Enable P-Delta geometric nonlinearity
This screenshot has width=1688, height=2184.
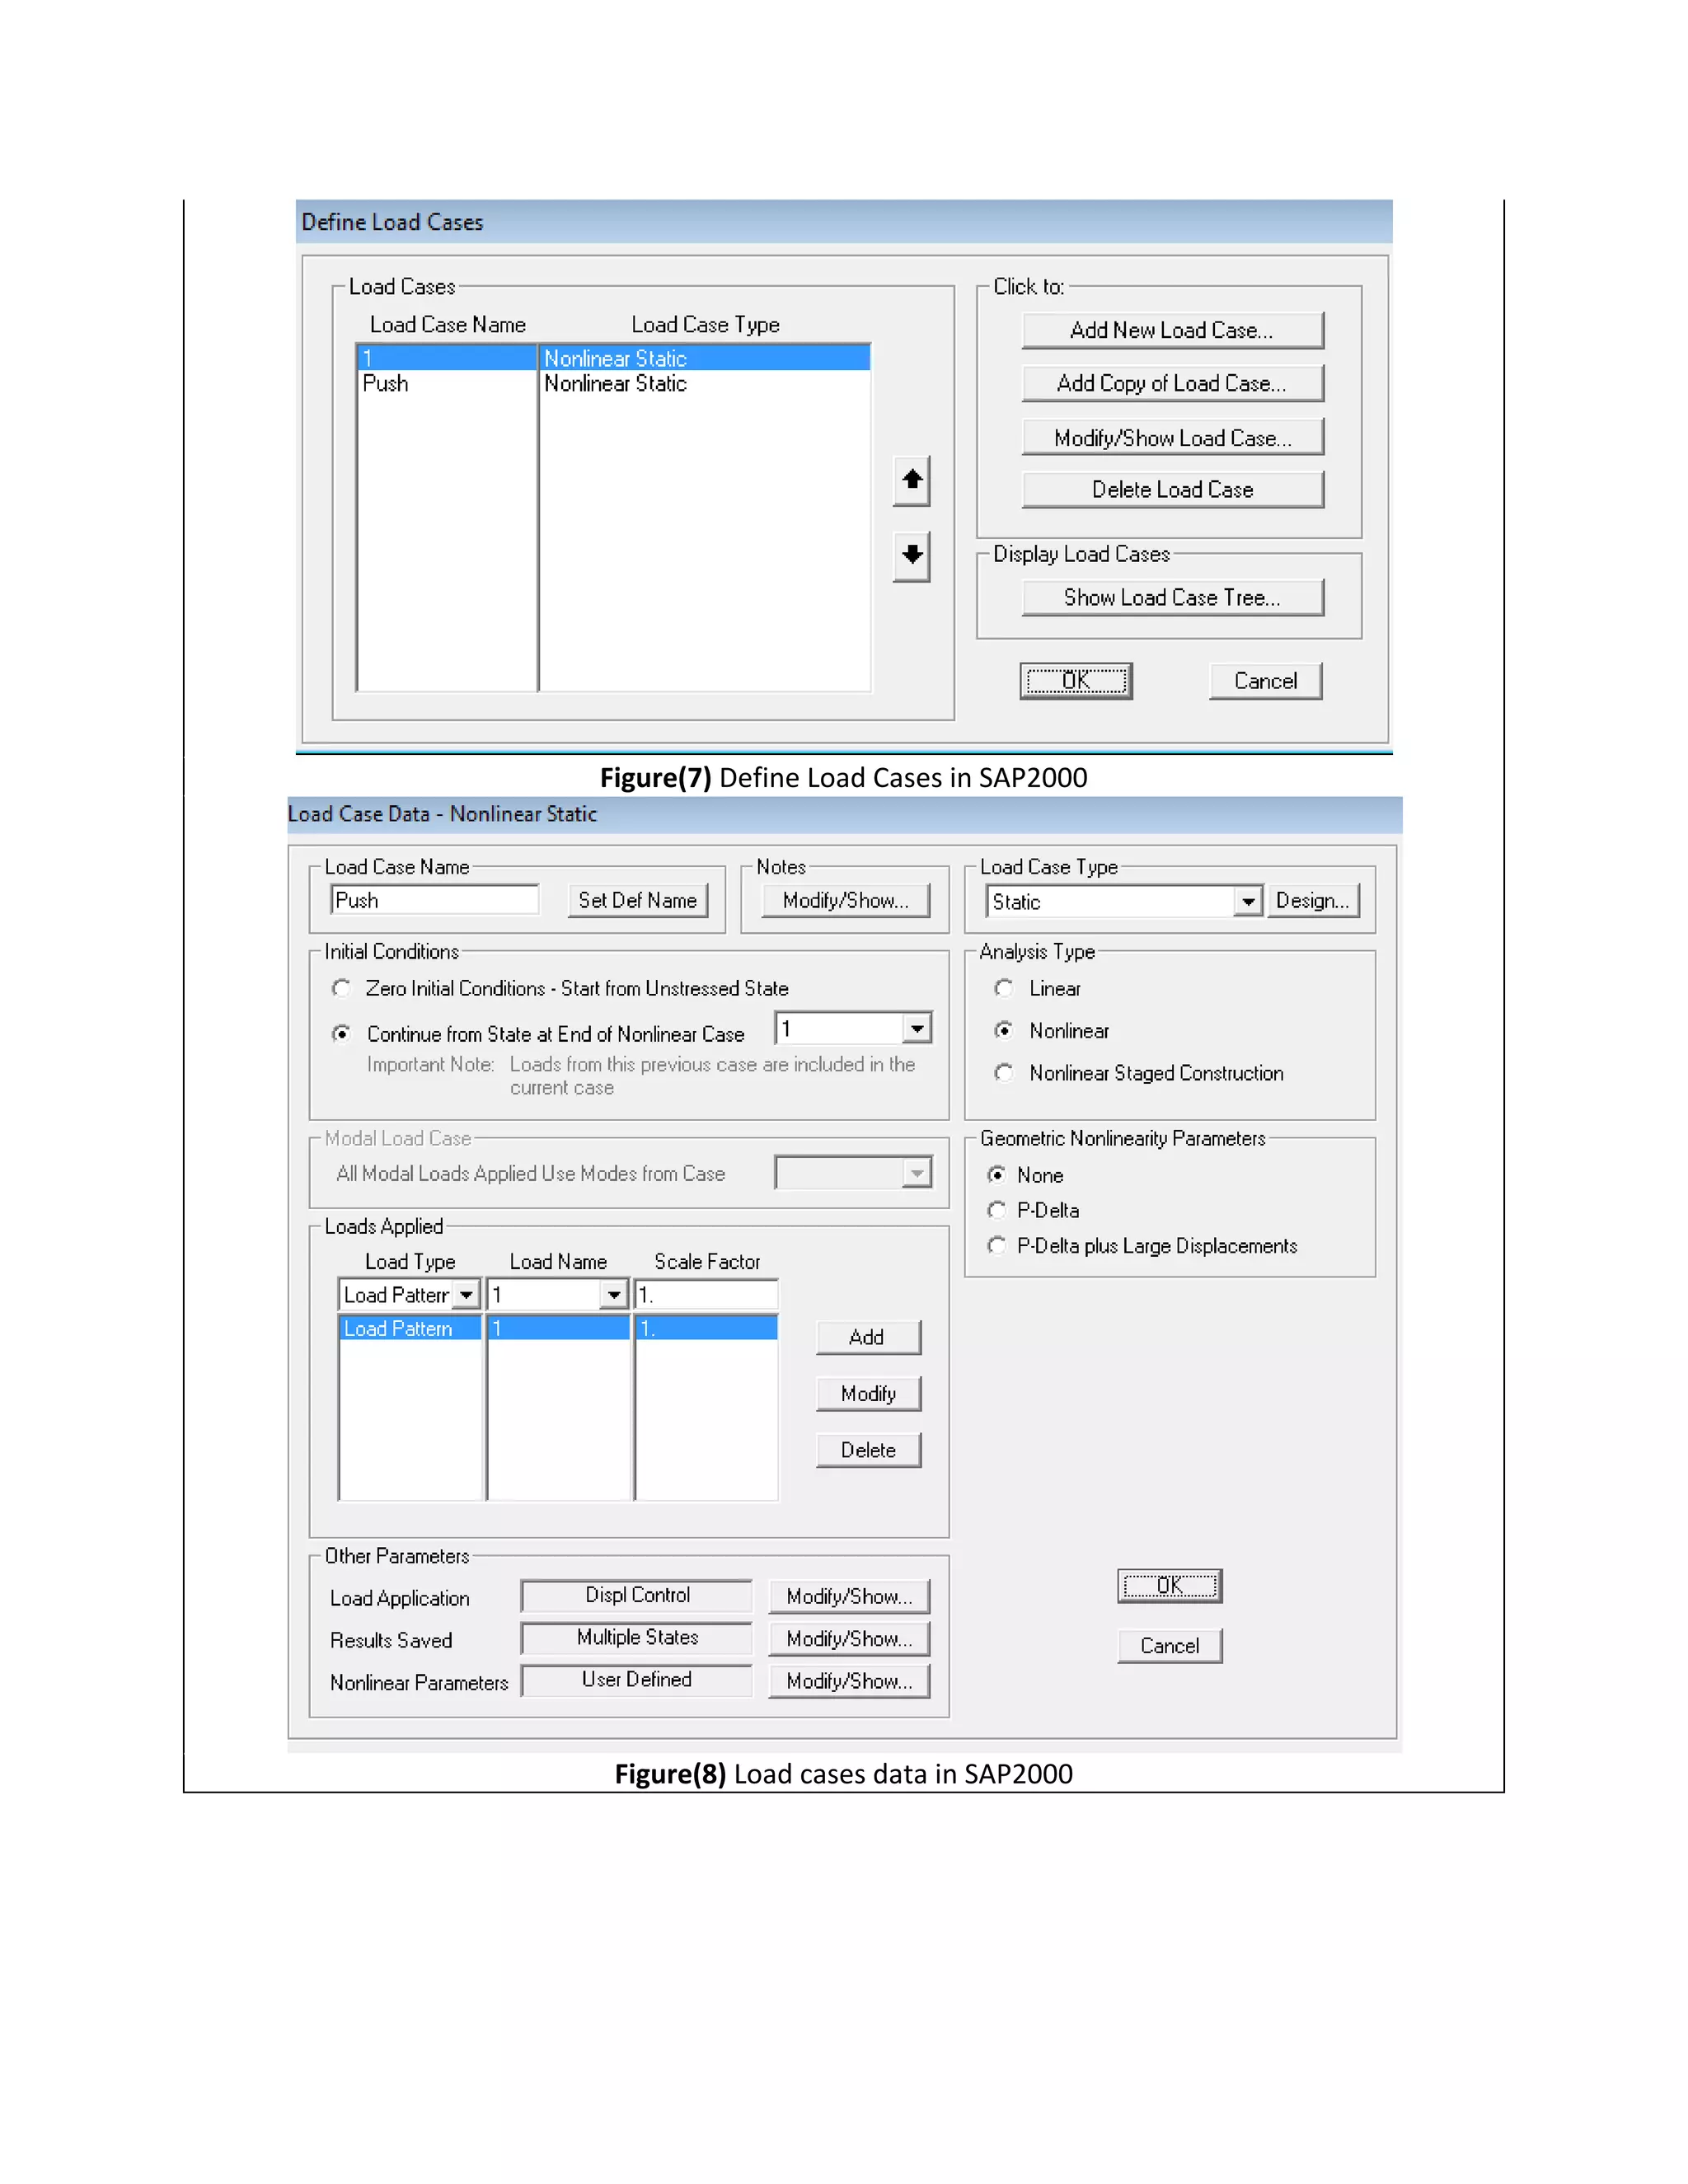coord(997,1210)
